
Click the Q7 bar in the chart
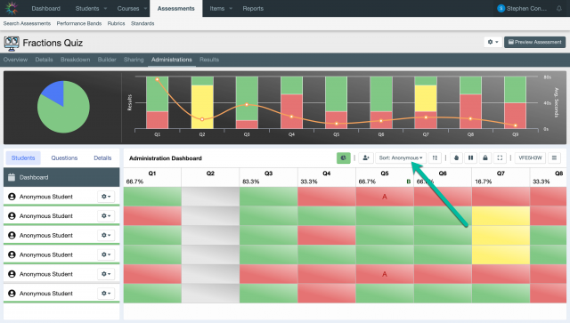point(426,102)
